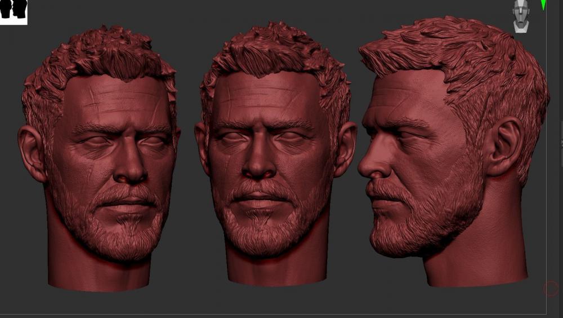Click the grey CamView head orientation icon

(x=521, y=16)
